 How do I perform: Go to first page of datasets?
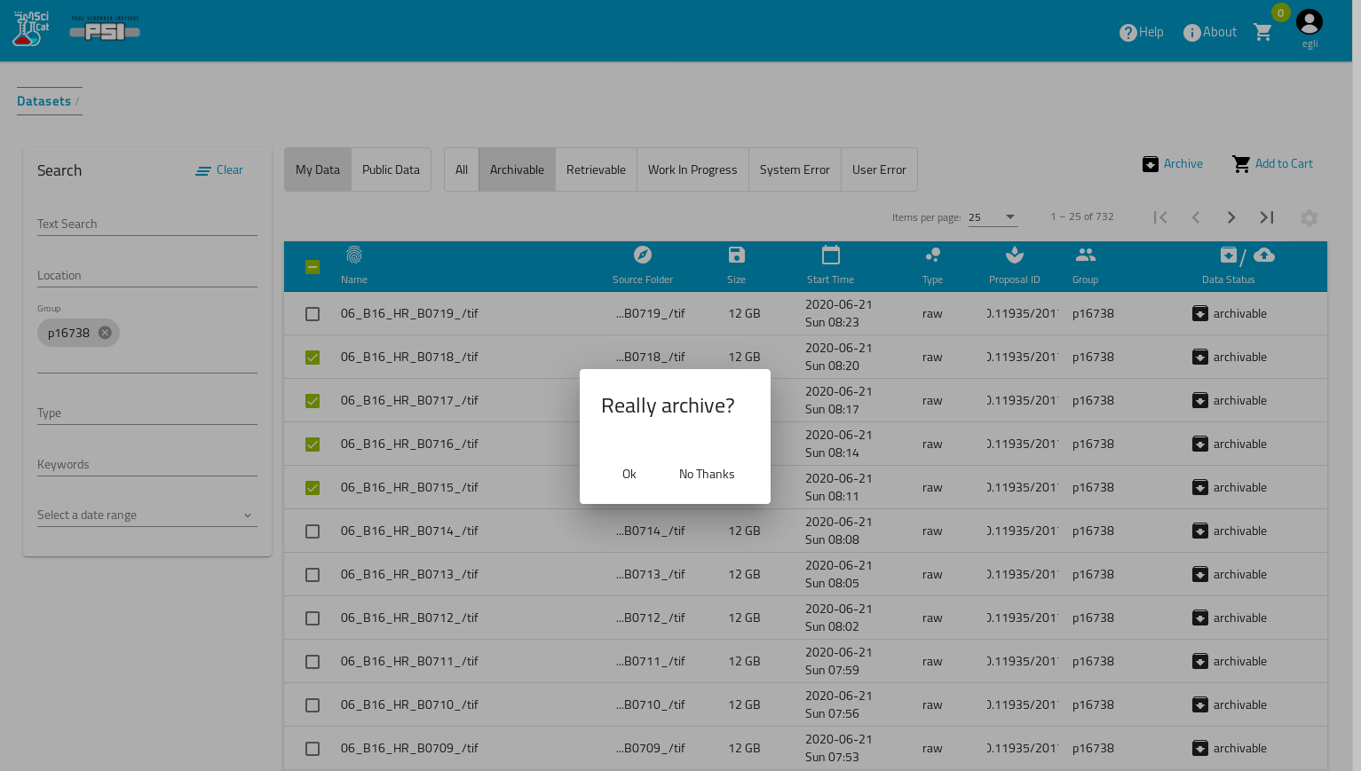[1160, 217]
